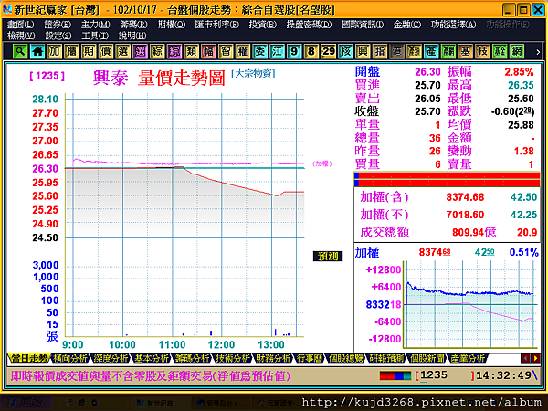Screen dimensions: 548x411
Task: Click the cyan 委 toolbar icon
Action: [260, 52]
